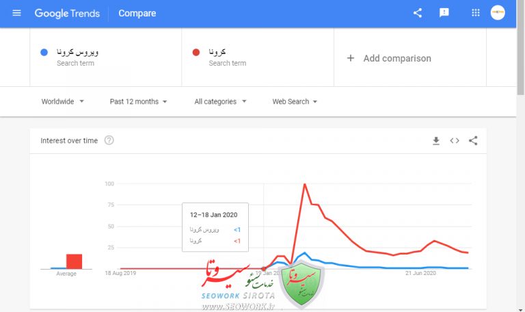Open the Past 12 months dropdown
The height and width of the screenshot is (312, 525).
tap(138, 101)
